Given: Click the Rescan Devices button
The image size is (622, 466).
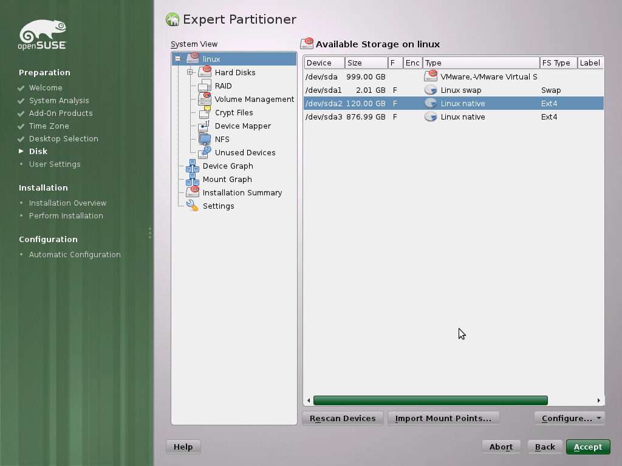Looking at the screenshot, I should pyautogui.click(x=343, y=418).
